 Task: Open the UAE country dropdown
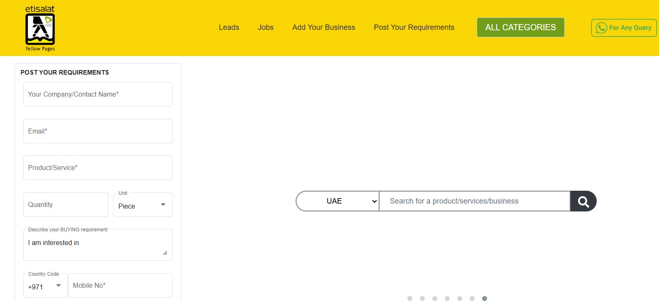(338, 201)
